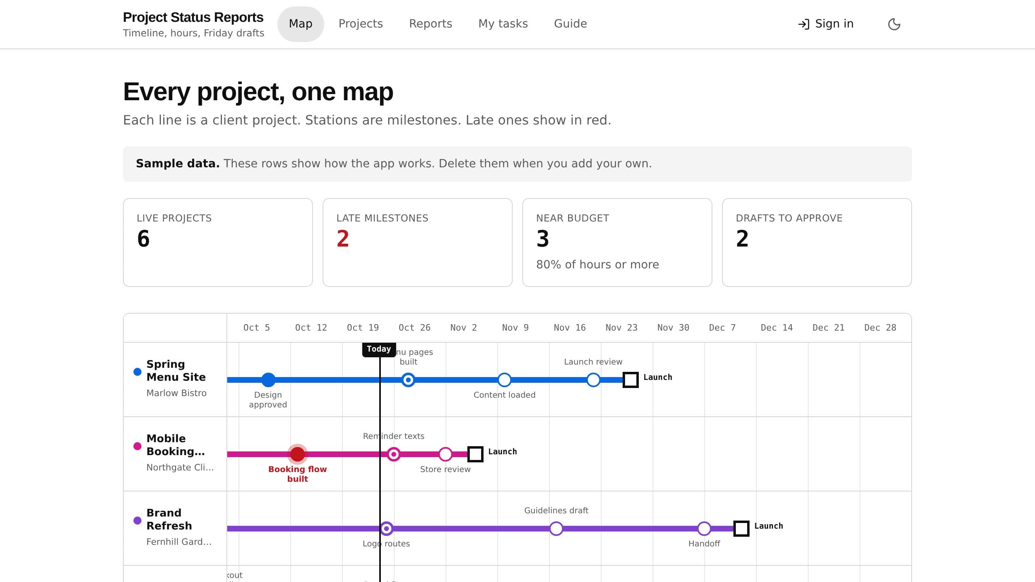This screenshot has width=1035, height=582.
Task: Select the Store review milestone station
Action: tap(445, 454)
